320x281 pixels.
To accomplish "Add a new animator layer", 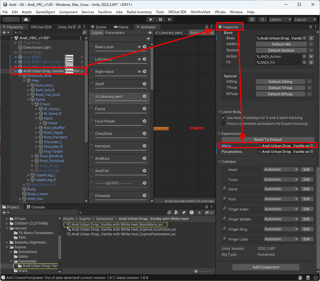I will click(148, 38).
